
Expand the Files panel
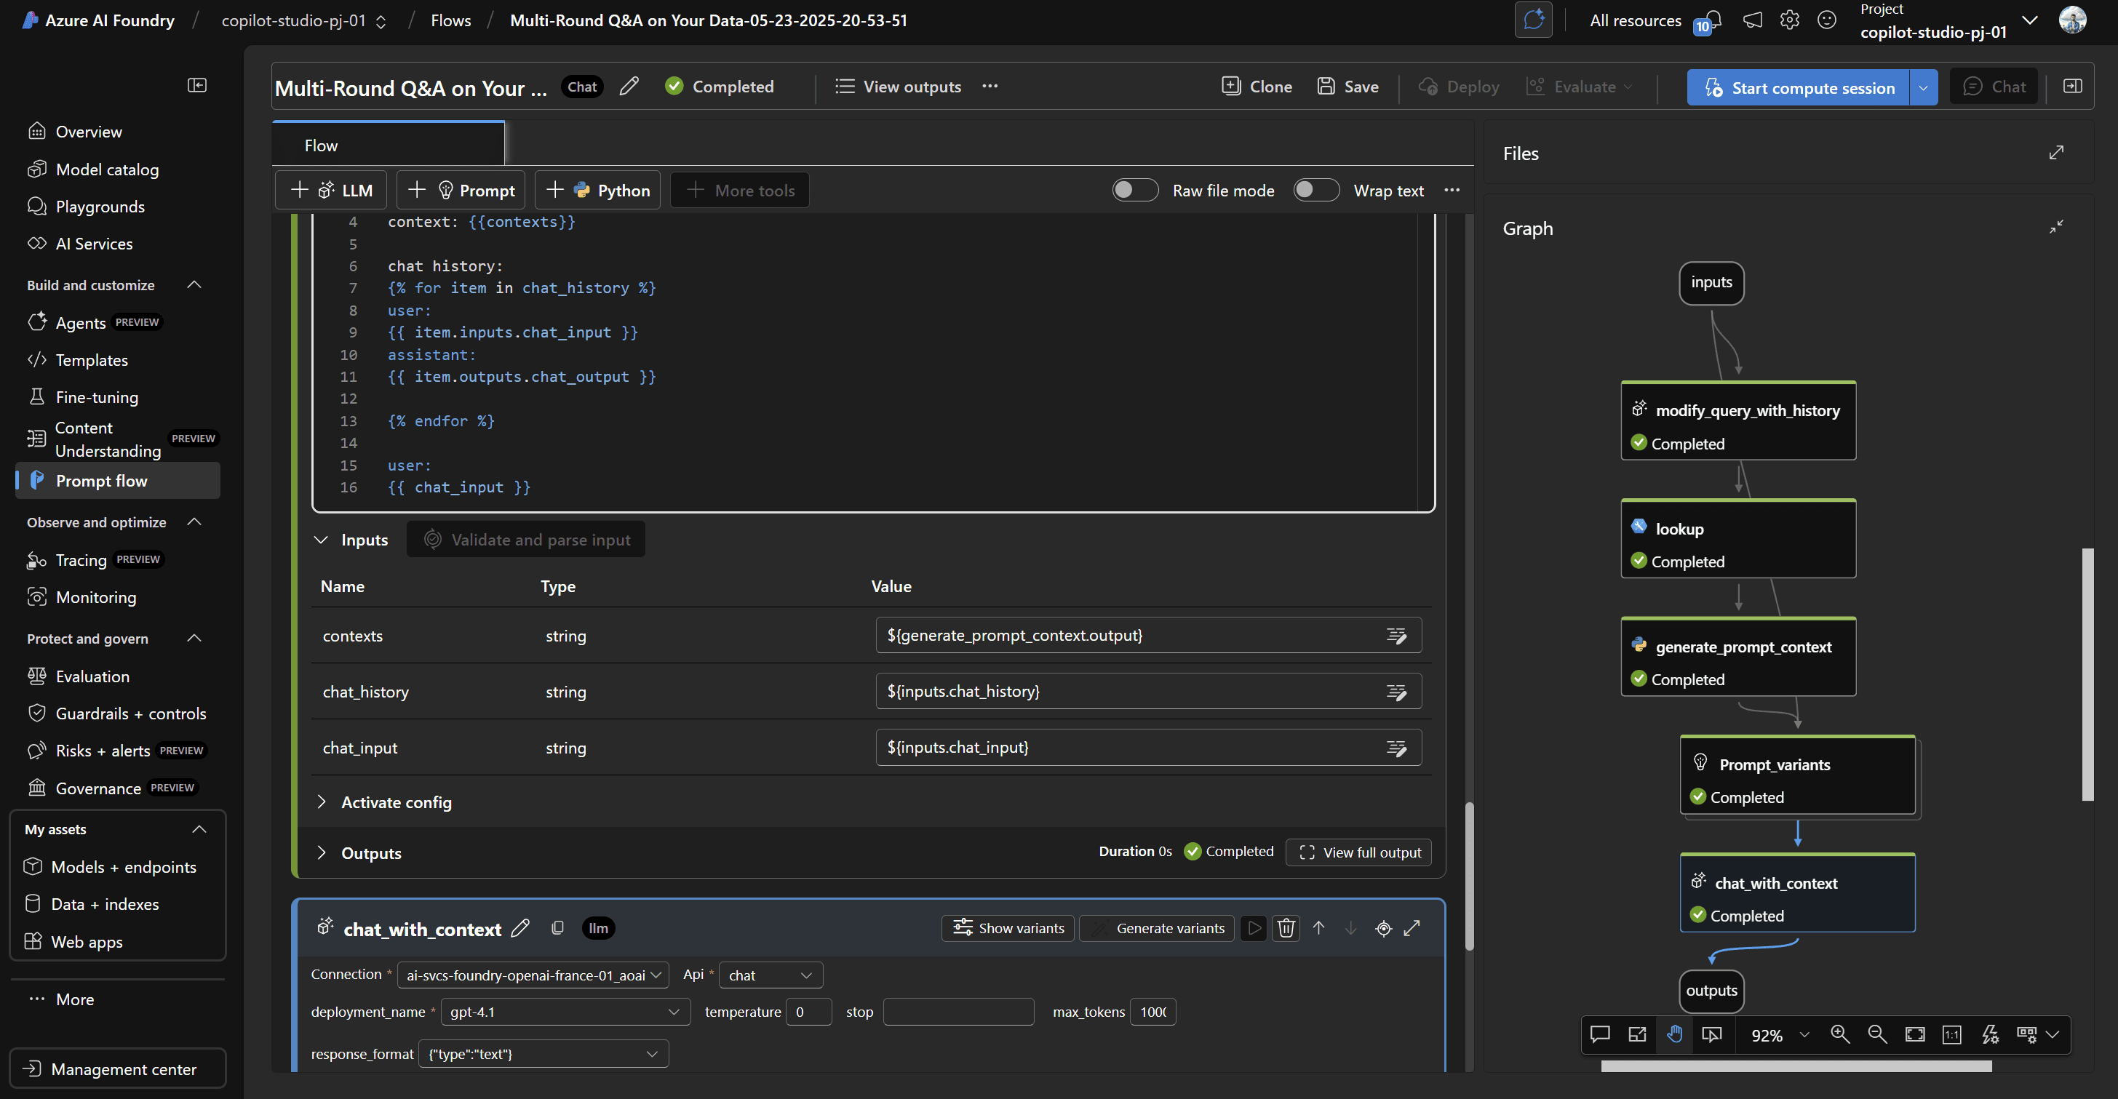[2055, 153]
